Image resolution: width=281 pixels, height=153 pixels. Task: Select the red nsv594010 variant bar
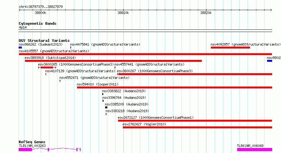point(175,87)
